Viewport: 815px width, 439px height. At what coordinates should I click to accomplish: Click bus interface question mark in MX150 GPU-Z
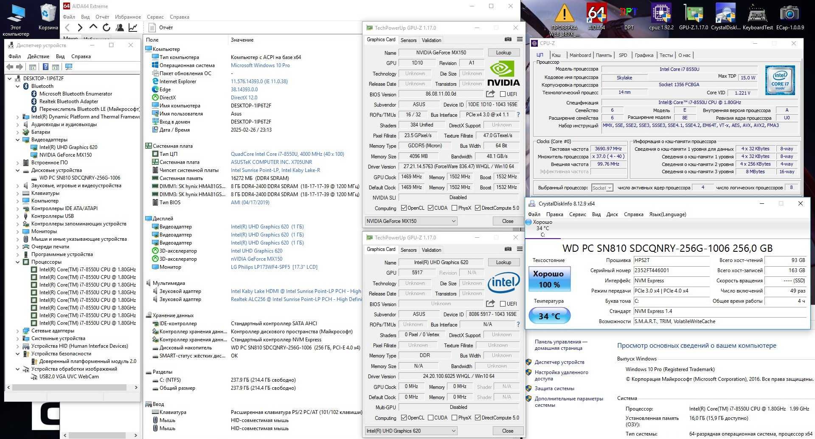[518, 115]
